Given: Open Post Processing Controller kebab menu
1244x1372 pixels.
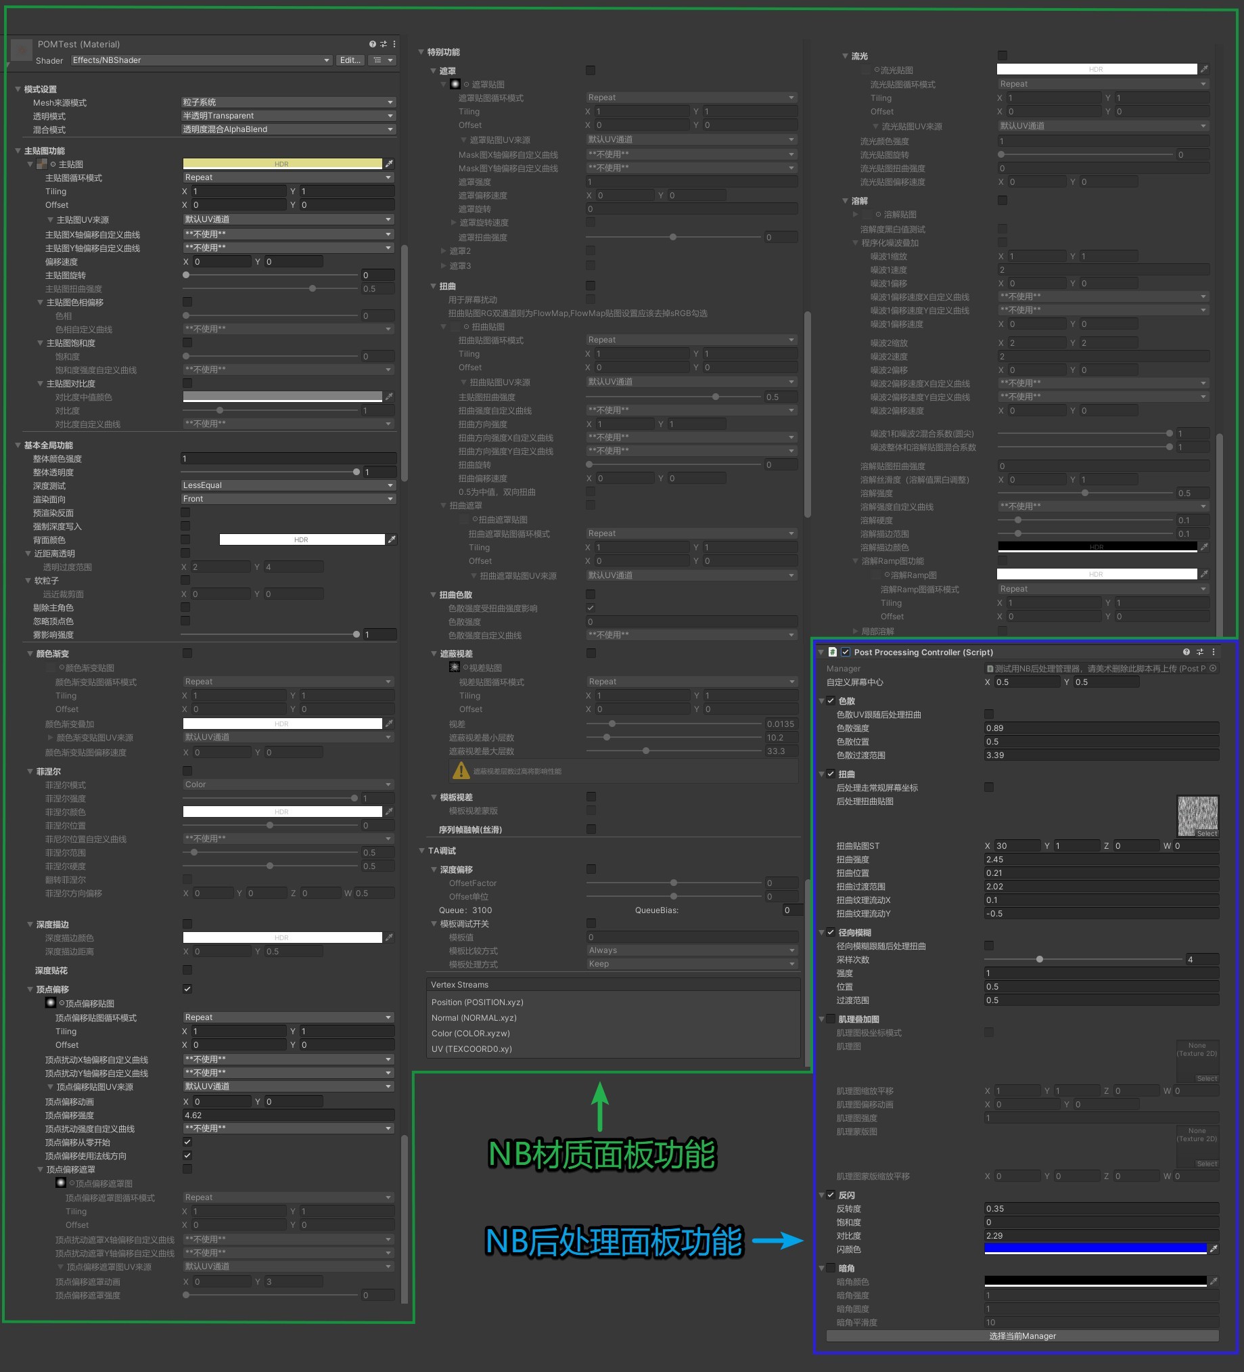Looking at the screenshot, I should coord(1214,652).
